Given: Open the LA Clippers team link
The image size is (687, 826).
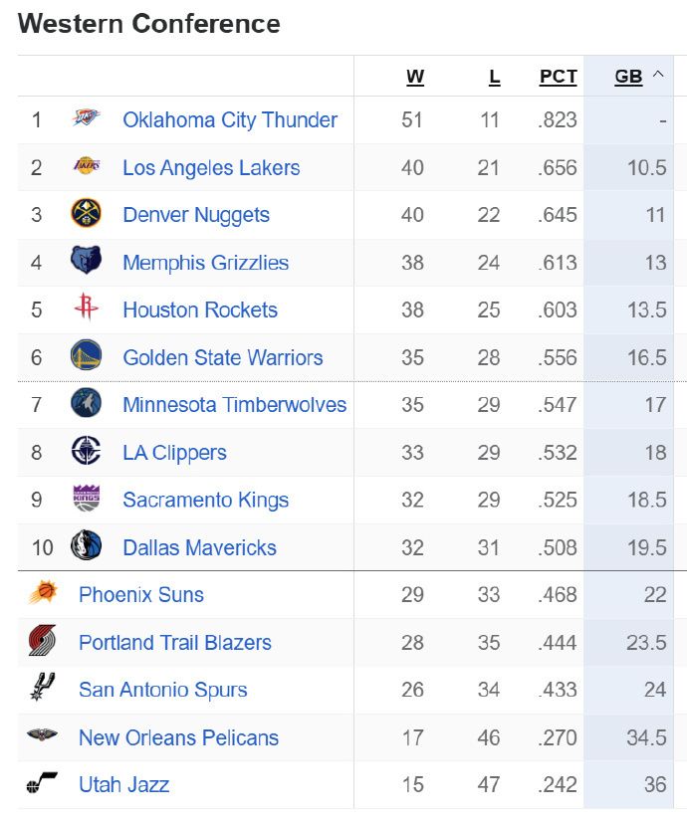Looking at the screenshot, I should (x=174, y=452).
